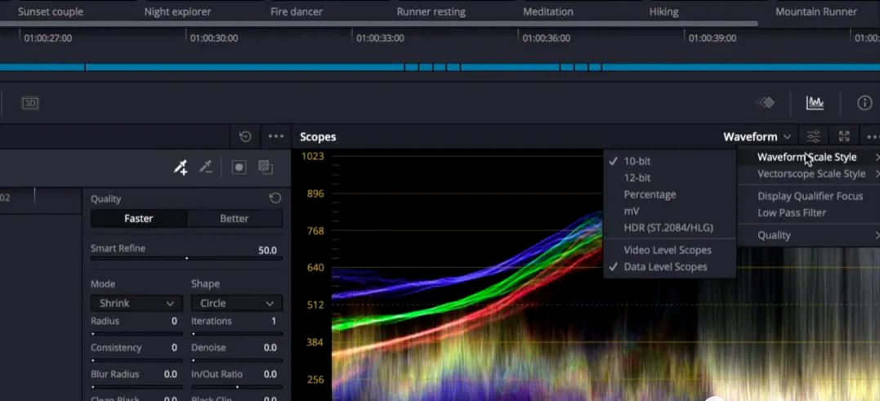Image resolution: width=880 pixels, height=401 pixels.
Task: Select the picker subtract (minus eyedropper) tool
Action: 206,167
